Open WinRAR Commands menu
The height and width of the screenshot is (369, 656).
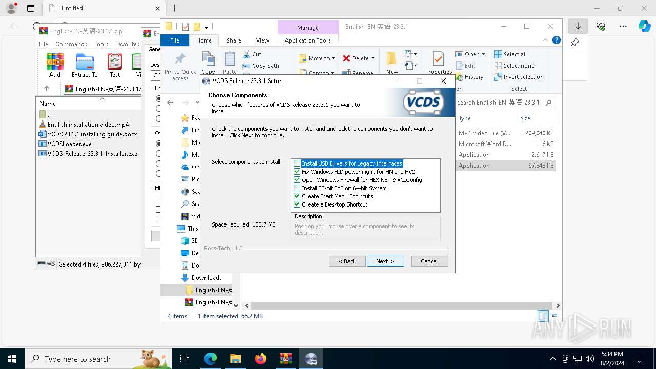click(x=71, y=44)
